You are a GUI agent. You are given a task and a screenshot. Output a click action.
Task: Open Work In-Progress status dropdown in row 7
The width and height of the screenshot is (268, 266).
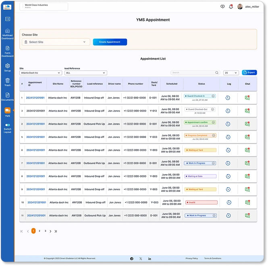(x=200, y=163)
